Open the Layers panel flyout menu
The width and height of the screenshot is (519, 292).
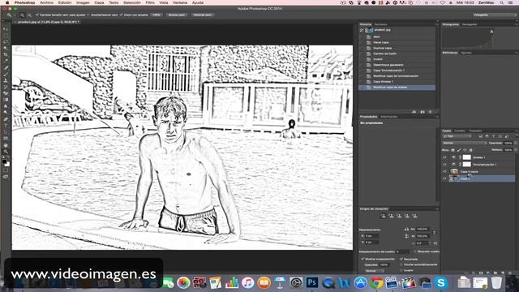(x=516, y=131)
